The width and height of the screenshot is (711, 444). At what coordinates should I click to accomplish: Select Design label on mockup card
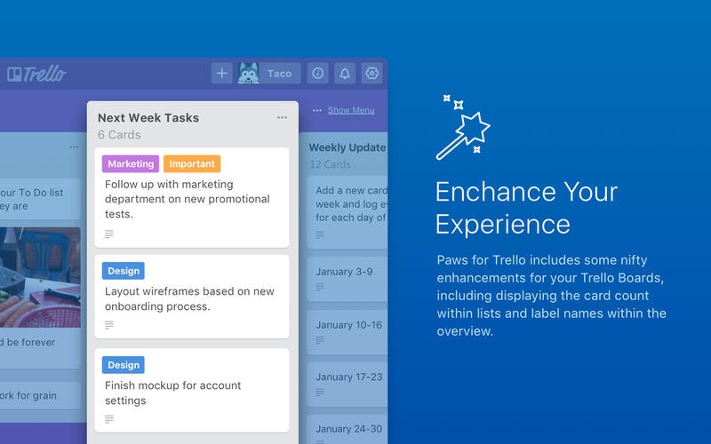click(124, 365)
